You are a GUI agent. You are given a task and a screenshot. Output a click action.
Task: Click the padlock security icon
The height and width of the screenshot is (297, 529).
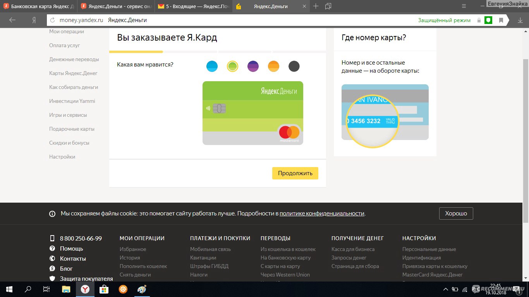coord(479,20)
